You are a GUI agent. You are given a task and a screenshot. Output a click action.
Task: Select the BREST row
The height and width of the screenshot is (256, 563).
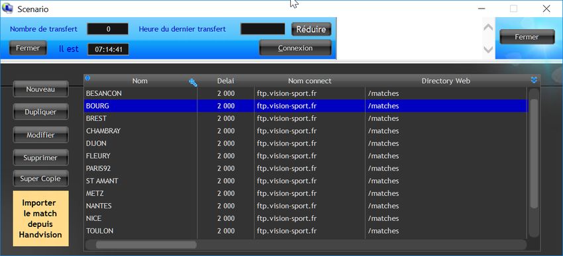click(x=305, y=118)
